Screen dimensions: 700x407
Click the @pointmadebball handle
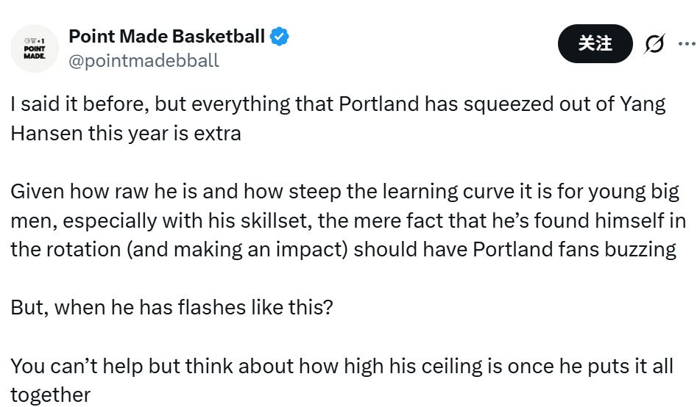[144, 60]
